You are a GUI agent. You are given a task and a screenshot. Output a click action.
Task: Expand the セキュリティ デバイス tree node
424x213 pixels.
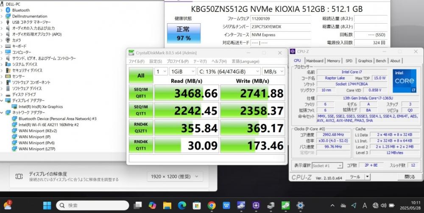coord(2,70)
